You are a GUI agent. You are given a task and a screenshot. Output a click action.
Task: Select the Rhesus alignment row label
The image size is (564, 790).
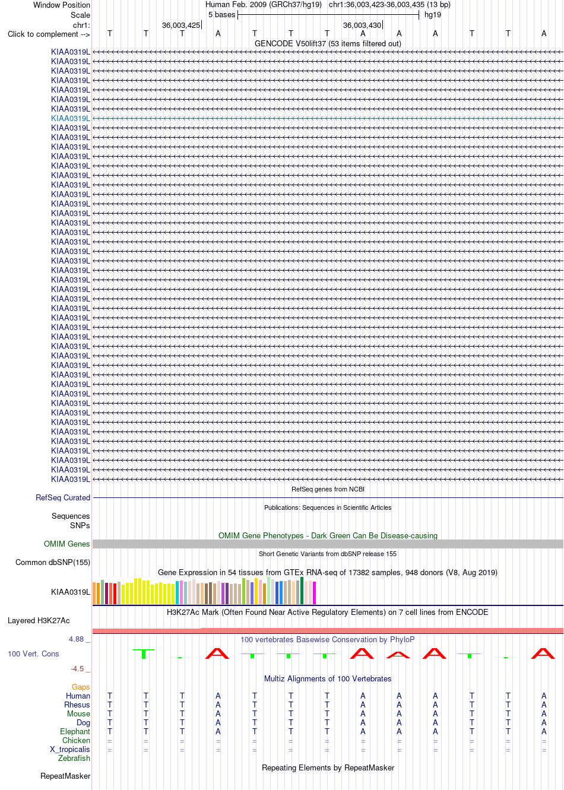click(x=77, y=705)
